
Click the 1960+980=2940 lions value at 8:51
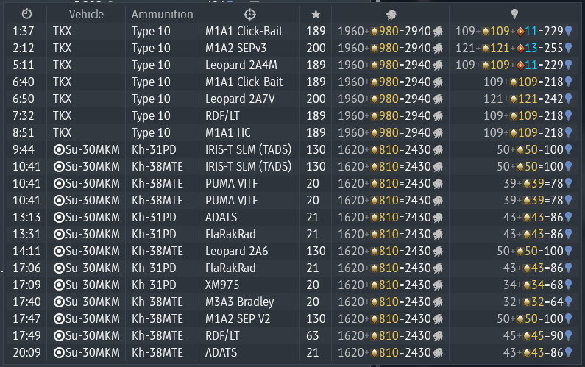[x=385, y=133]
